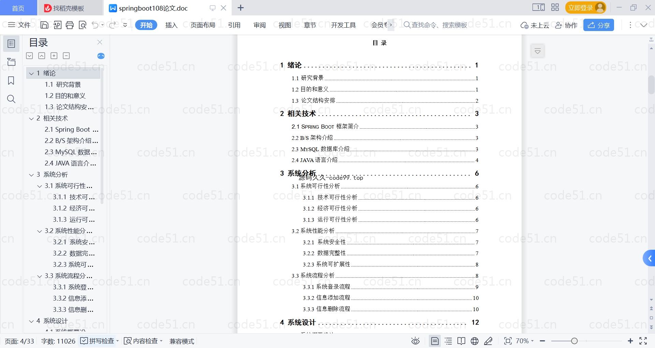Select the 插入 ribbon tab
Image resolution: width=655 pixels, height=348 pixels.
171,25
